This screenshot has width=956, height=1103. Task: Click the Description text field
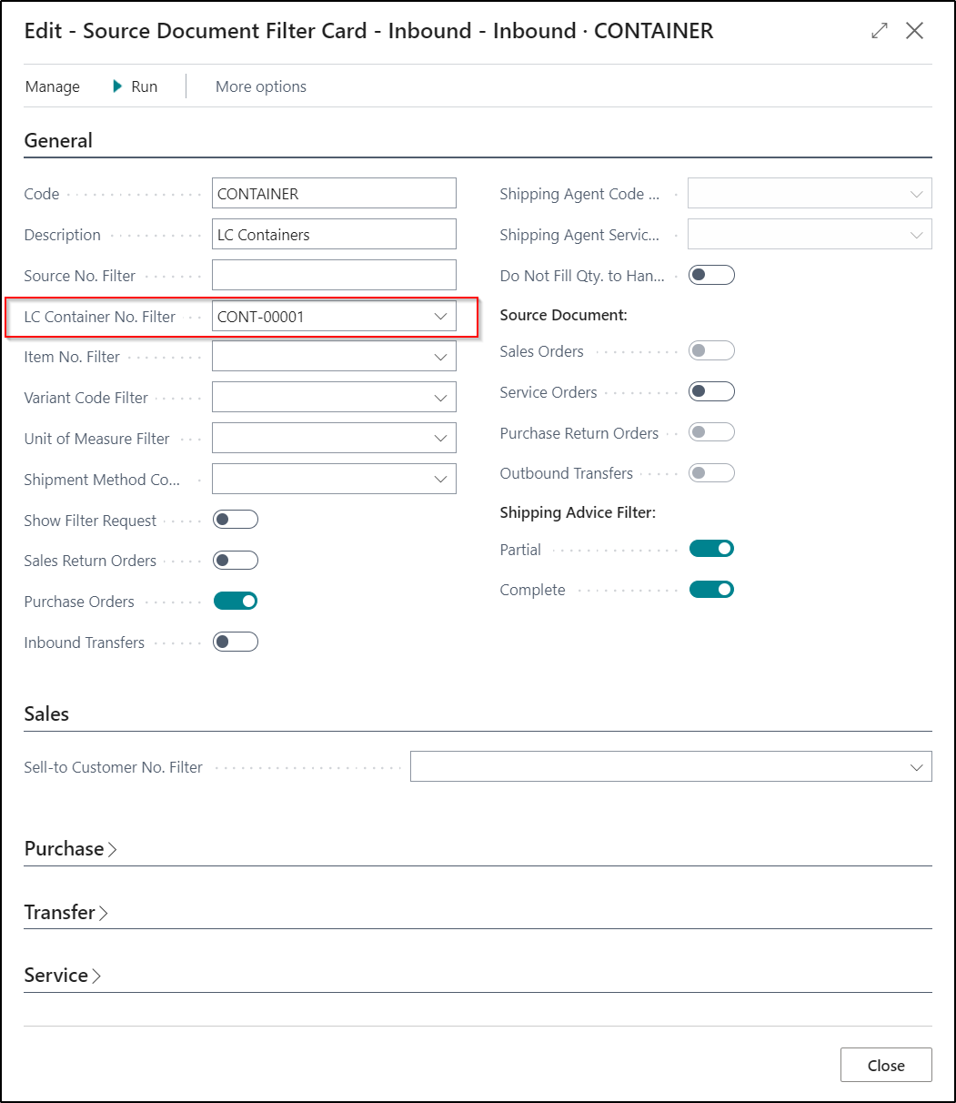click(x=333, y=234)
